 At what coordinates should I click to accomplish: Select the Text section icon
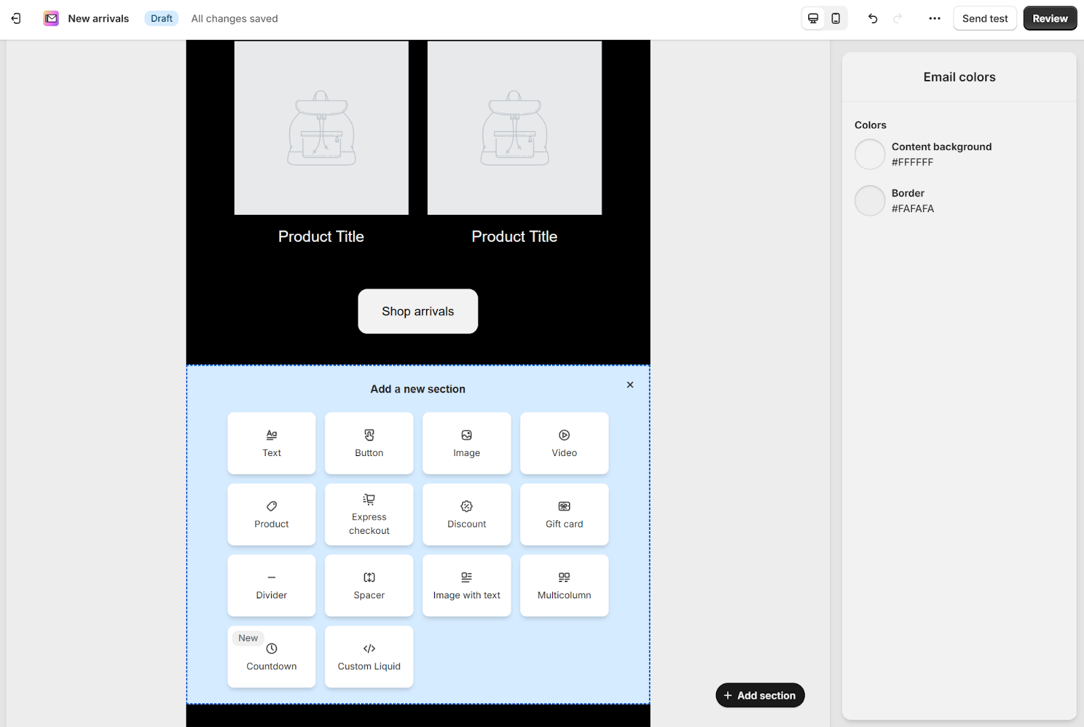point(271,443)
